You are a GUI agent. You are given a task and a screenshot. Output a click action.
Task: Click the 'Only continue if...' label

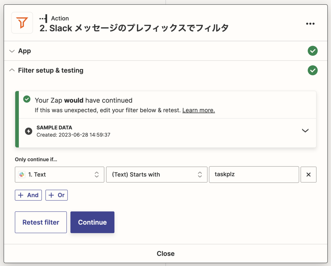coord(36,159)
